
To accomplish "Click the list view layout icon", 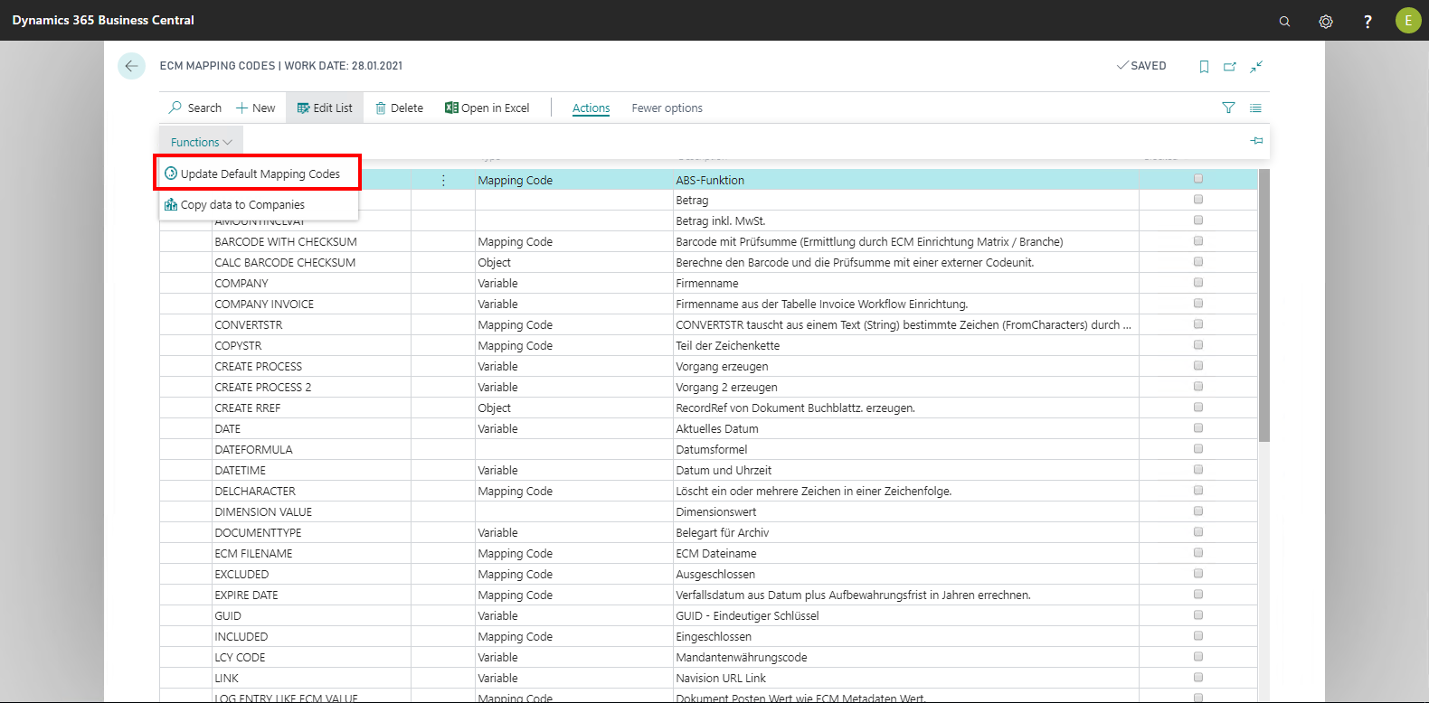I will 1255,108.
